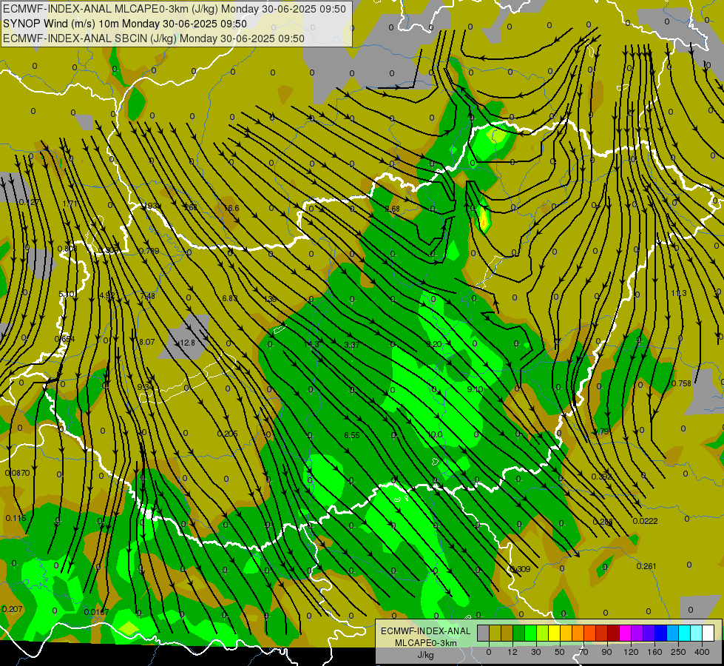Click the legend tick label 12
724x666 pixels.
pyautogui.click(x=512, y=652)
